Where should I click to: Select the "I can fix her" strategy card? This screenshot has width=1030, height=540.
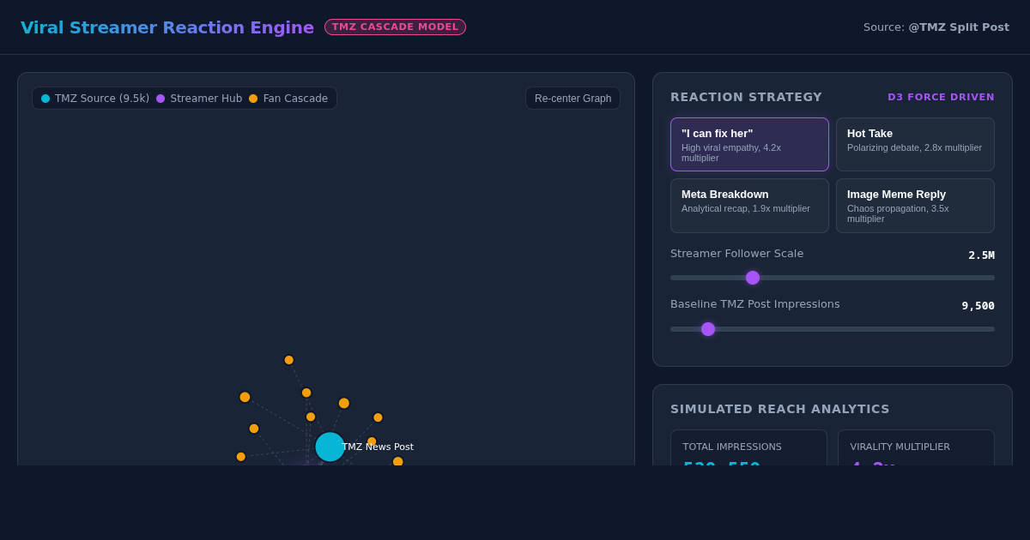pos(749,144)
